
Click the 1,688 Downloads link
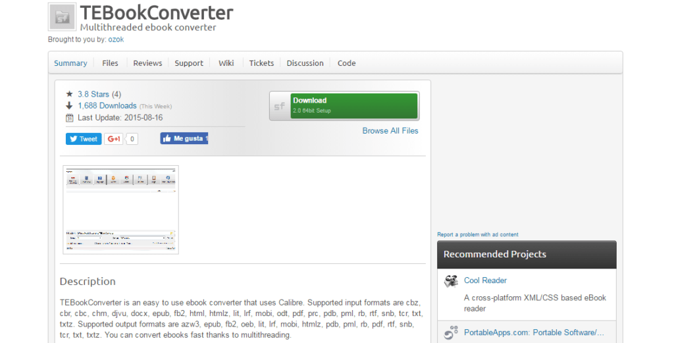[107, 106]
